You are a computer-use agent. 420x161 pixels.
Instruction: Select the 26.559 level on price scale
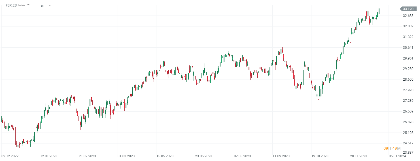pos(408,111)
